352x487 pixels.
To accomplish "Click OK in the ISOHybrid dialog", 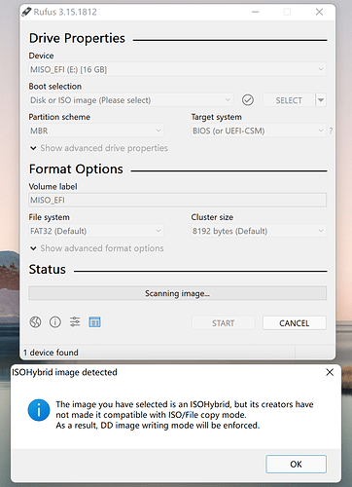I will pos(296,464).
